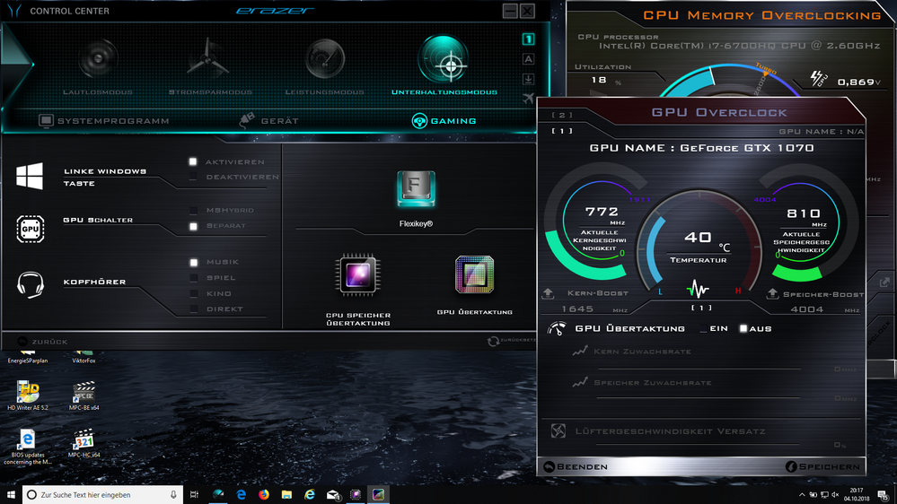Choose Spiel headphone preset

[x=193, y=278]
